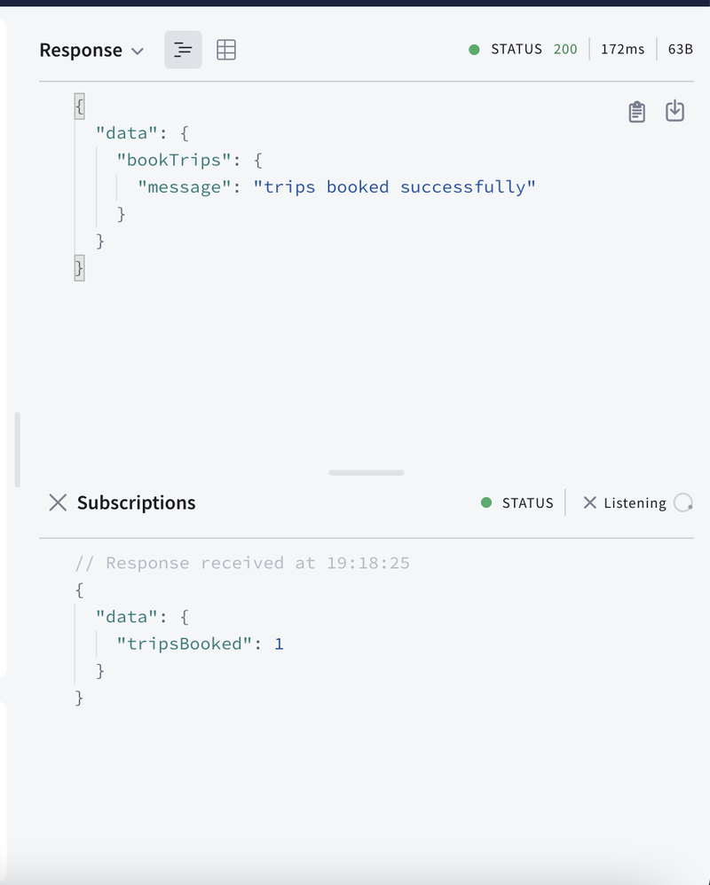
Task: Copy the response body to clipboard
Action: coord(636,111)
